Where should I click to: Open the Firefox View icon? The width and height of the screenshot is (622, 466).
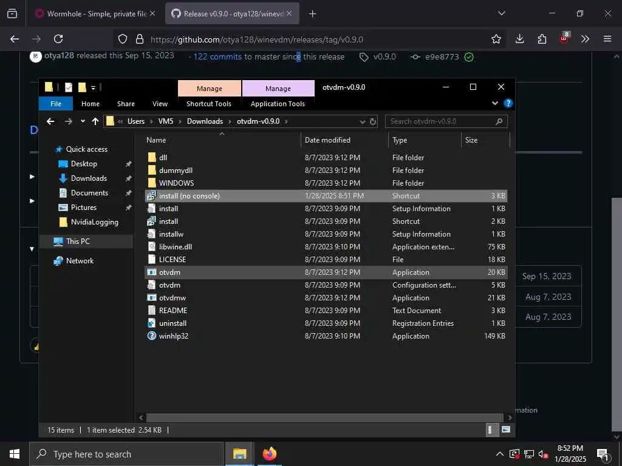pyautogui.click(x=12, y=13)
